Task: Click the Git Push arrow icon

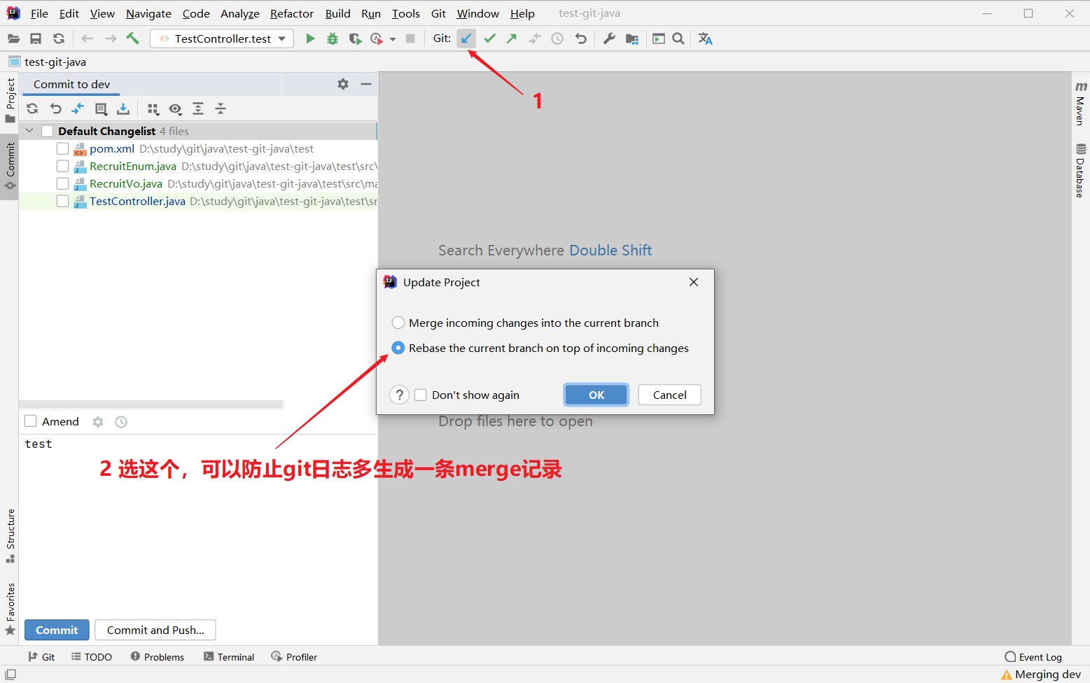Action: (x=512, y=38)
